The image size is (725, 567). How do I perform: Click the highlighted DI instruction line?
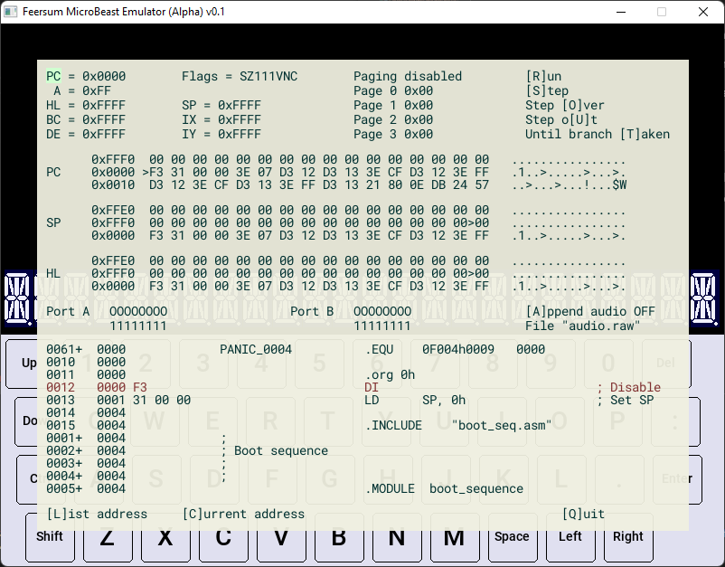tap(353, 387)
